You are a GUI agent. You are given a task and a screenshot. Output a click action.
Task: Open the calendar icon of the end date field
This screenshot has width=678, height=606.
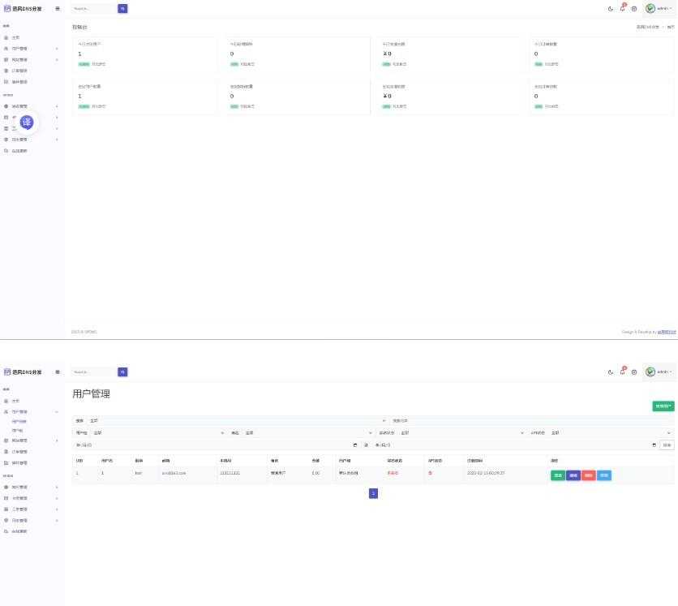pos(654,445)
